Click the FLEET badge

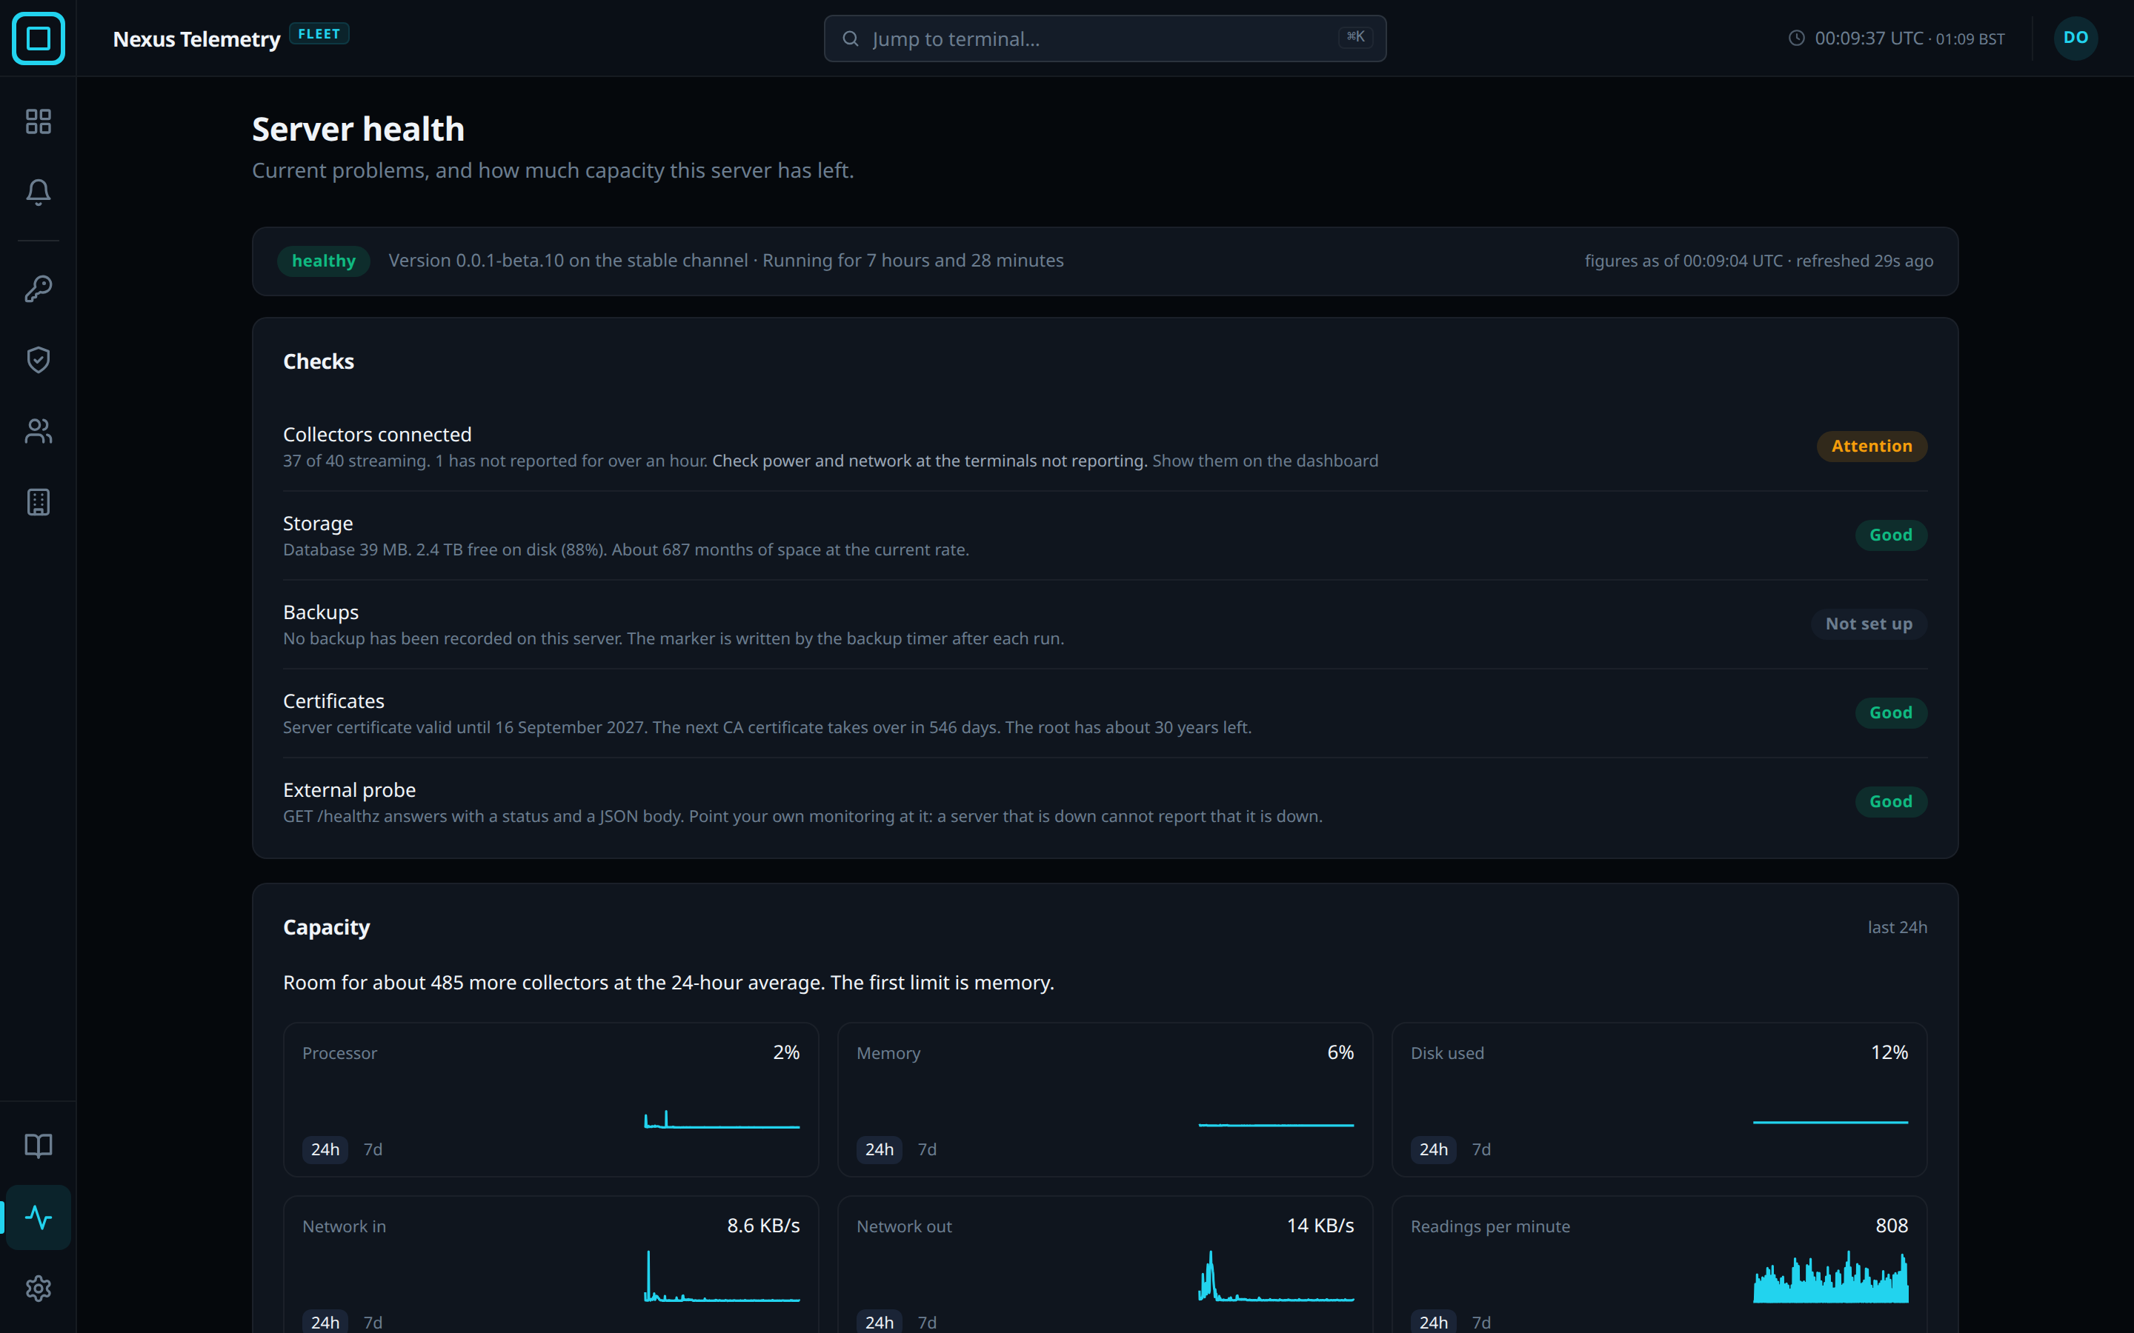click(319, 33)
